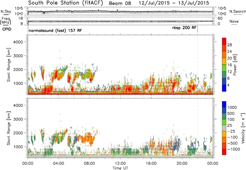This screenshot has width=246, height=170.
Task: Click the 'N.Search' legend label
Action: coord(238,11)
